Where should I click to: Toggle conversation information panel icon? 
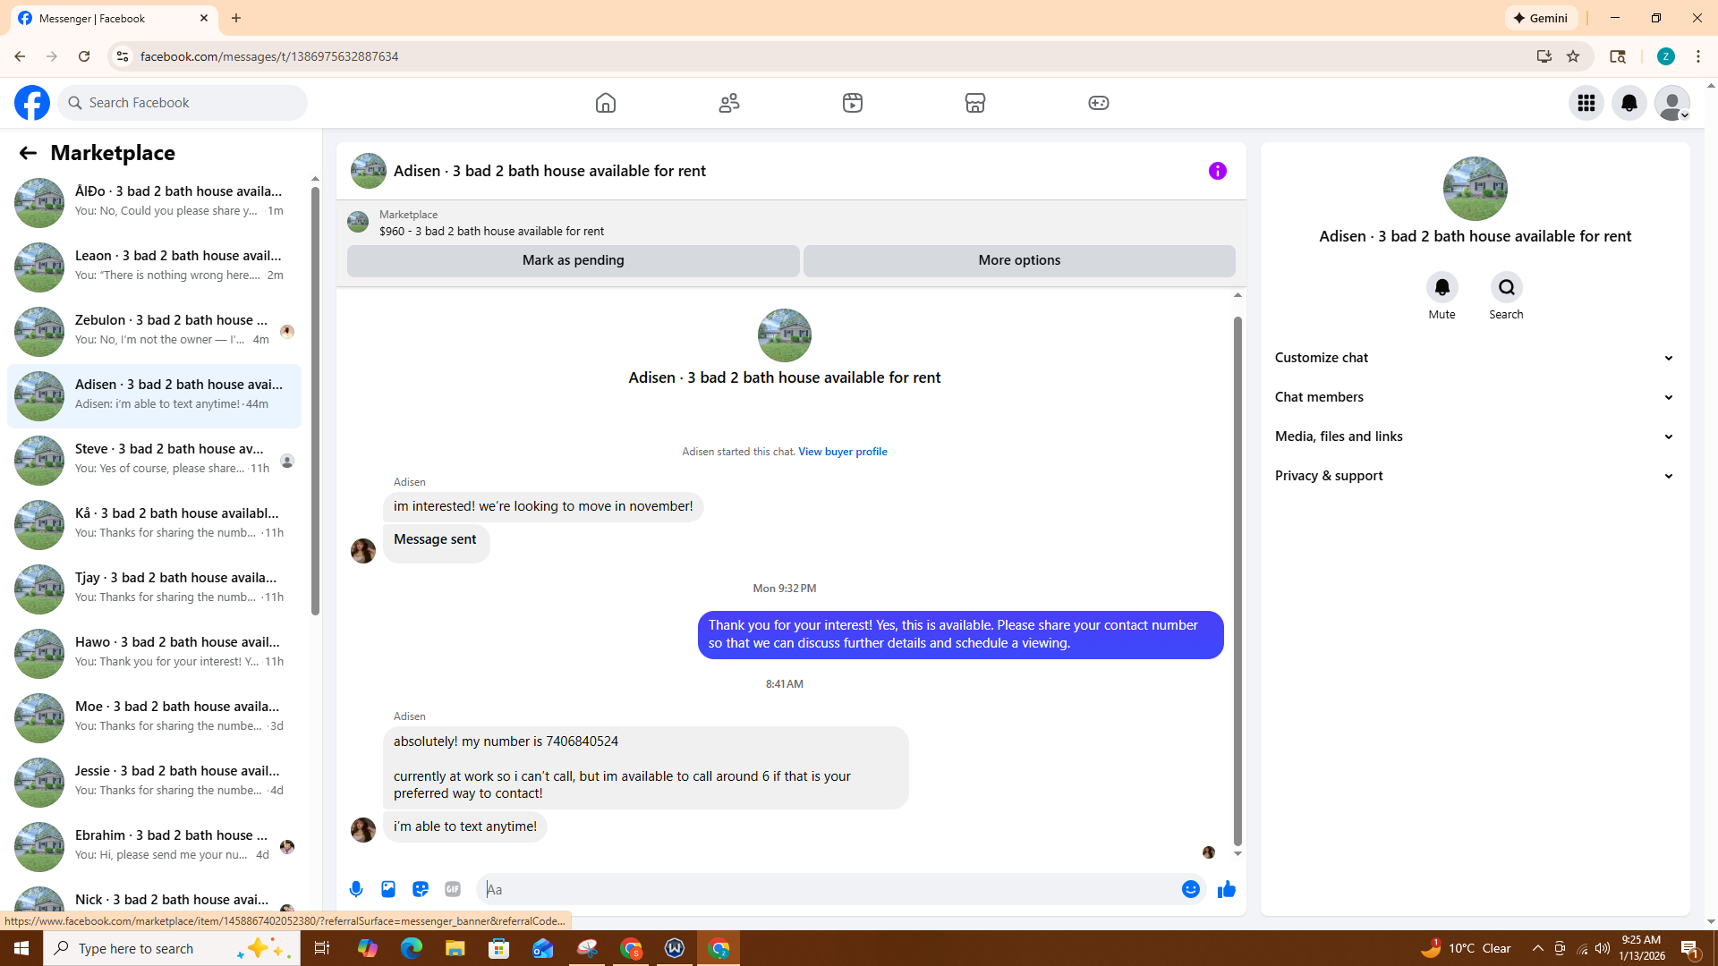[x=1217, y=171]
